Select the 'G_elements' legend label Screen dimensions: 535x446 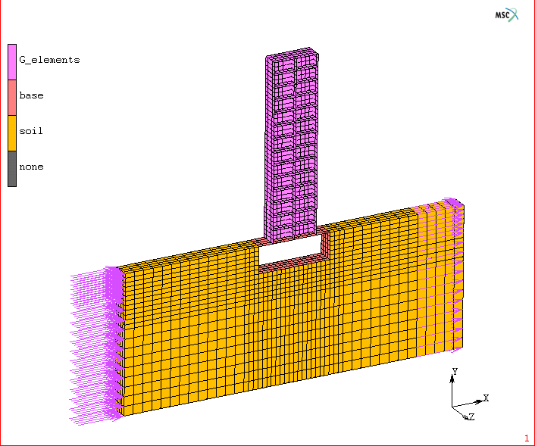[x=49, y=60]
